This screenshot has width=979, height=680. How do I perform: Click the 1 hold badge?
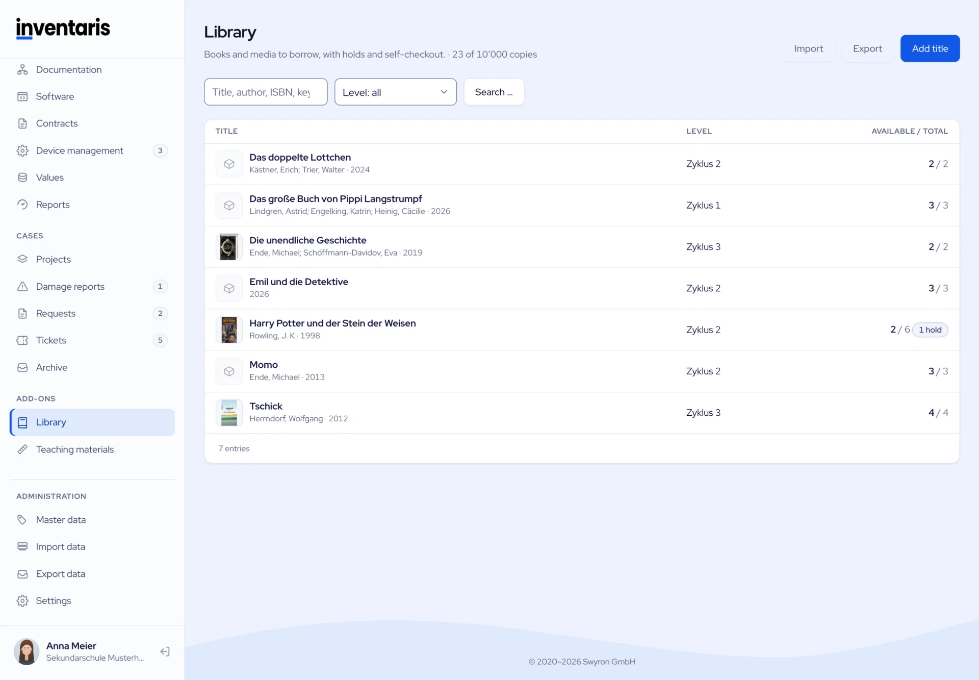tap(930, 330)
